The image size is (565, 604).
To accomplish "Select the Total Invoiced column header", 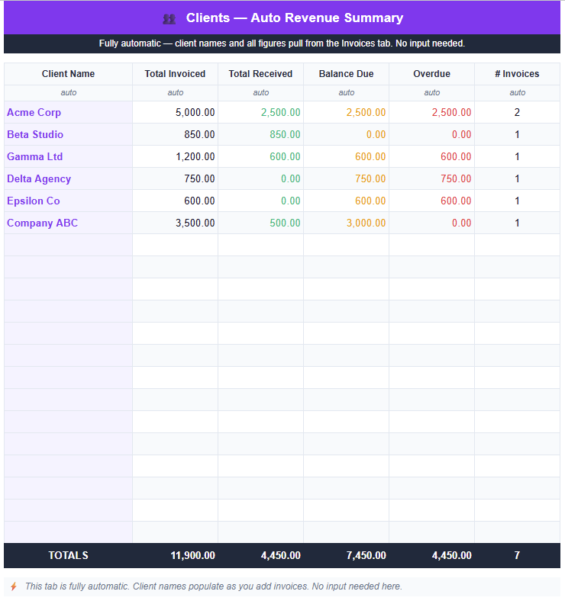I will pyautogui.click(x=175, y=73).
